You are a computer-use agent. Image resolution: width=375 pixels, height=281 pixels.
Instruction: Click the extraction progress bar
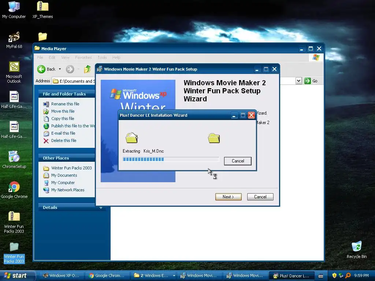tap(171, 160)
